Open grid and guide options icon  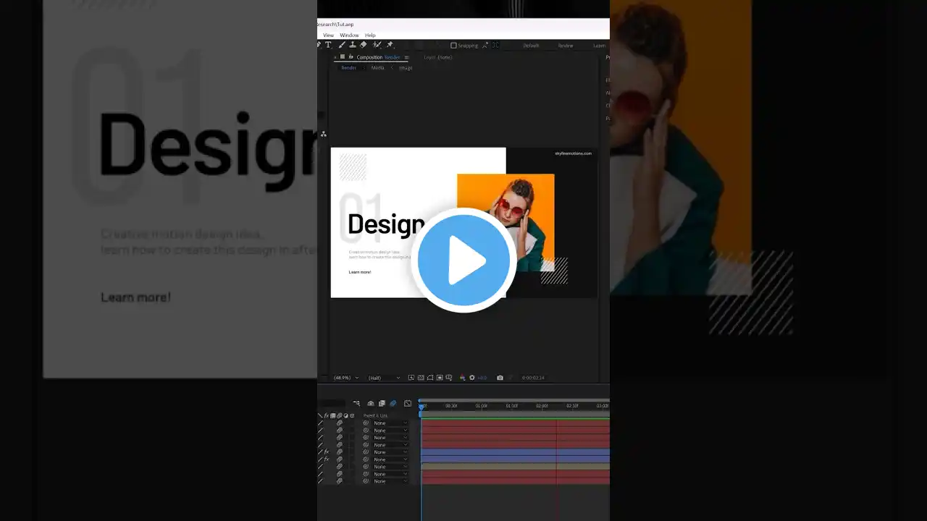click(x=449, y=378)
